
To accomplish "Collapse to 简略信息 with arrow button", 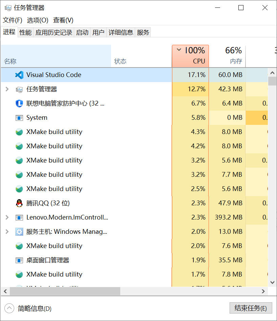I will point(9,308).
